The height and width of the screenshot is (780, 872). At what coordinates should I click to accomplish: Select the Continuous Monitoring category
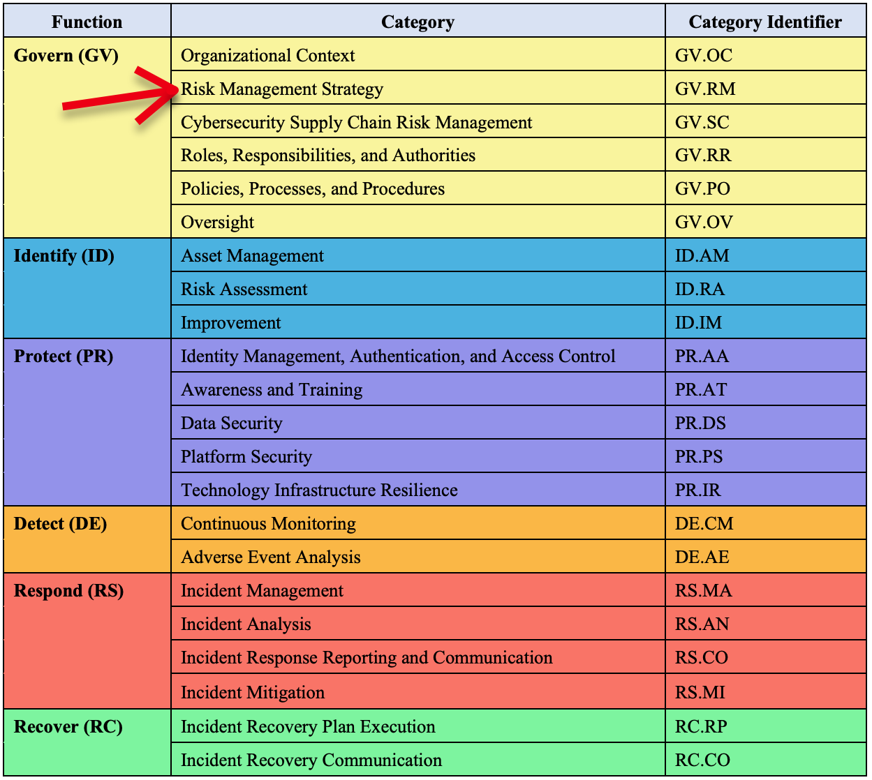pos(268,523)
